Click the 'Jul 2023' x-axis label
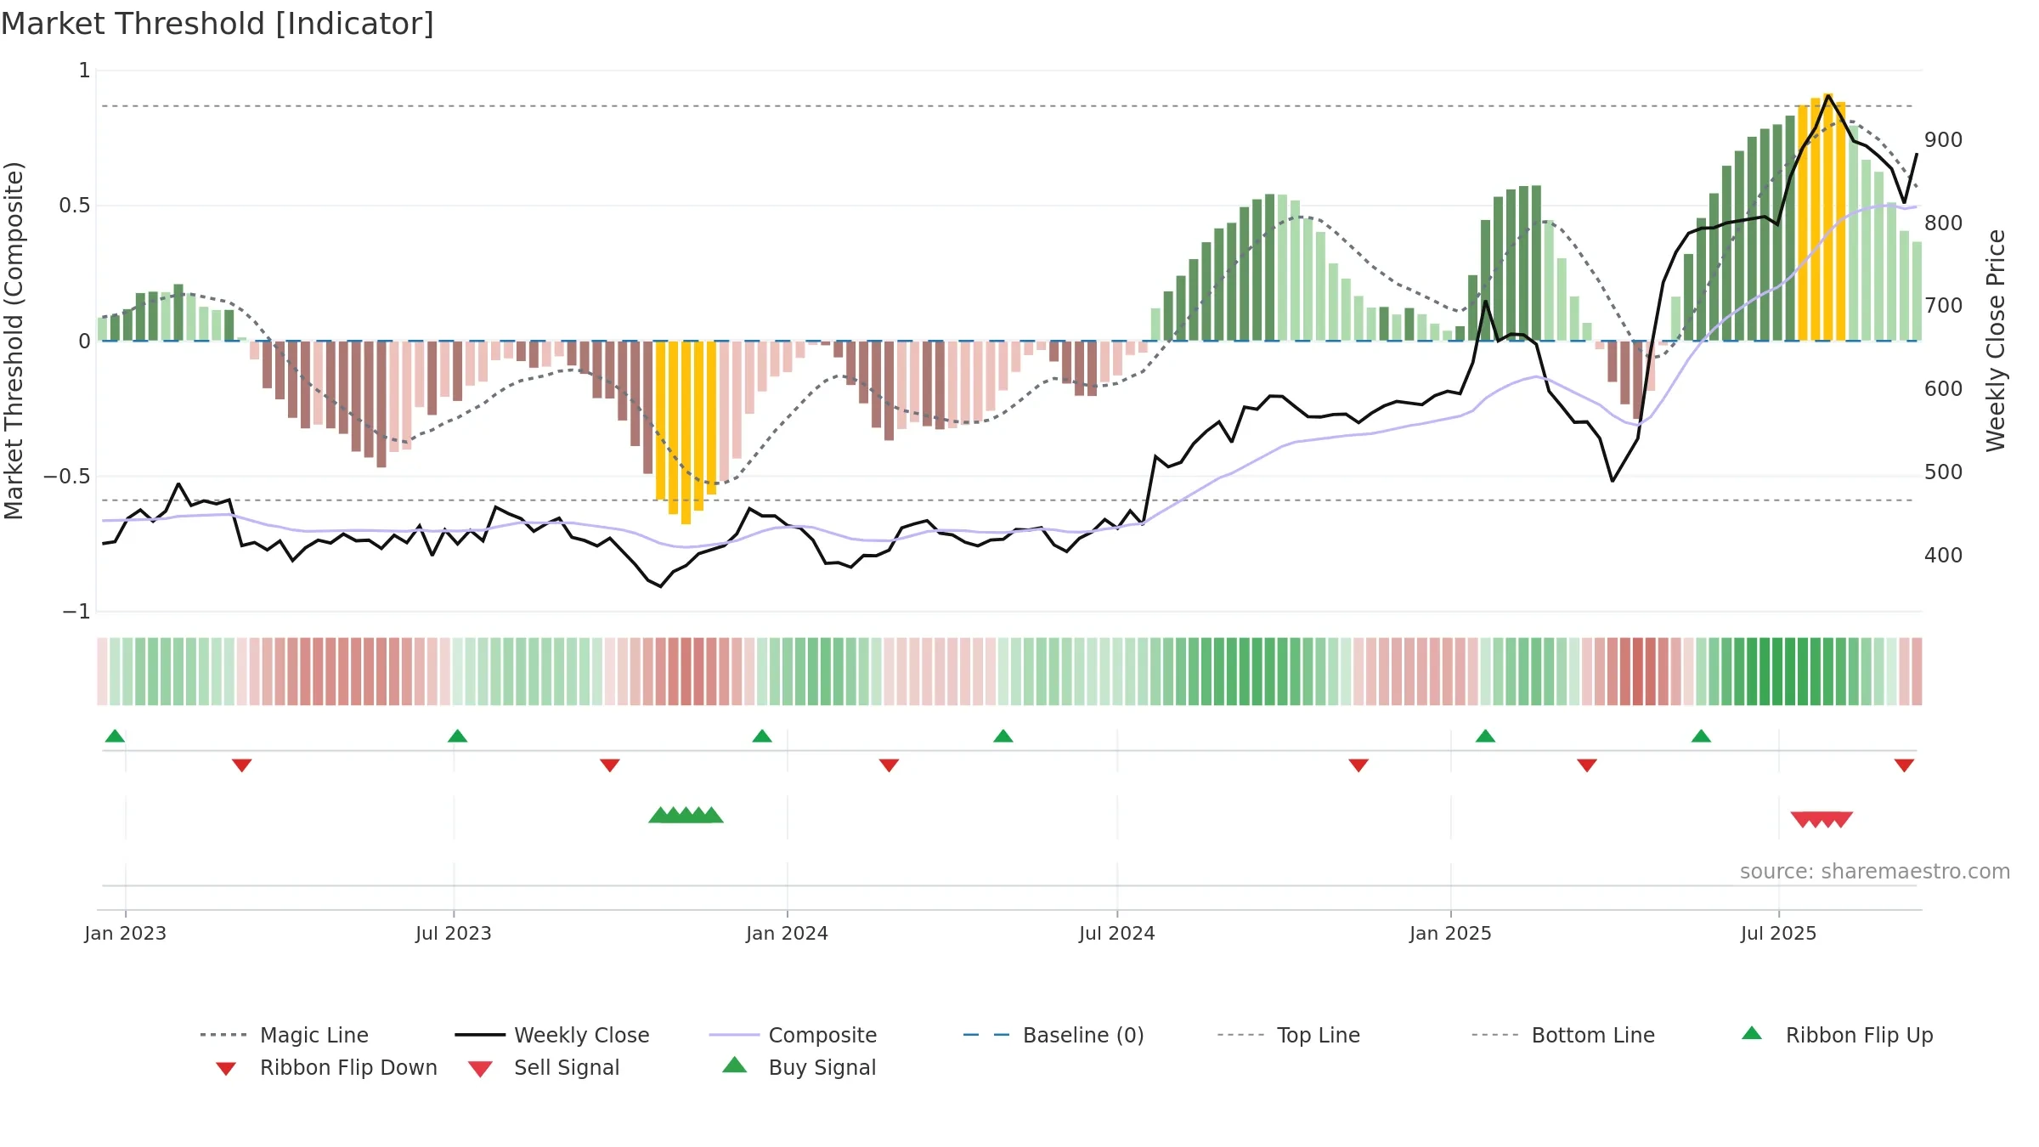2039x1147 pixels. pos(454,934)
